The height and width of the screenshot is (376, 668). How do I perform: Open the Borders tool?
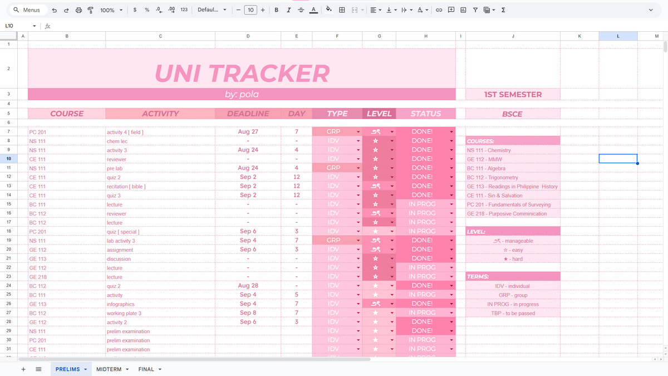(x=342, y=10)
